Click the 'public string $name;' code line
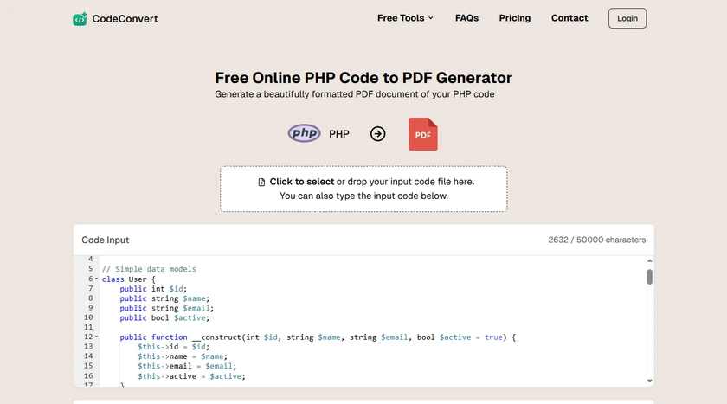Viewport: 727px width, 404px height. coord(164,298)
